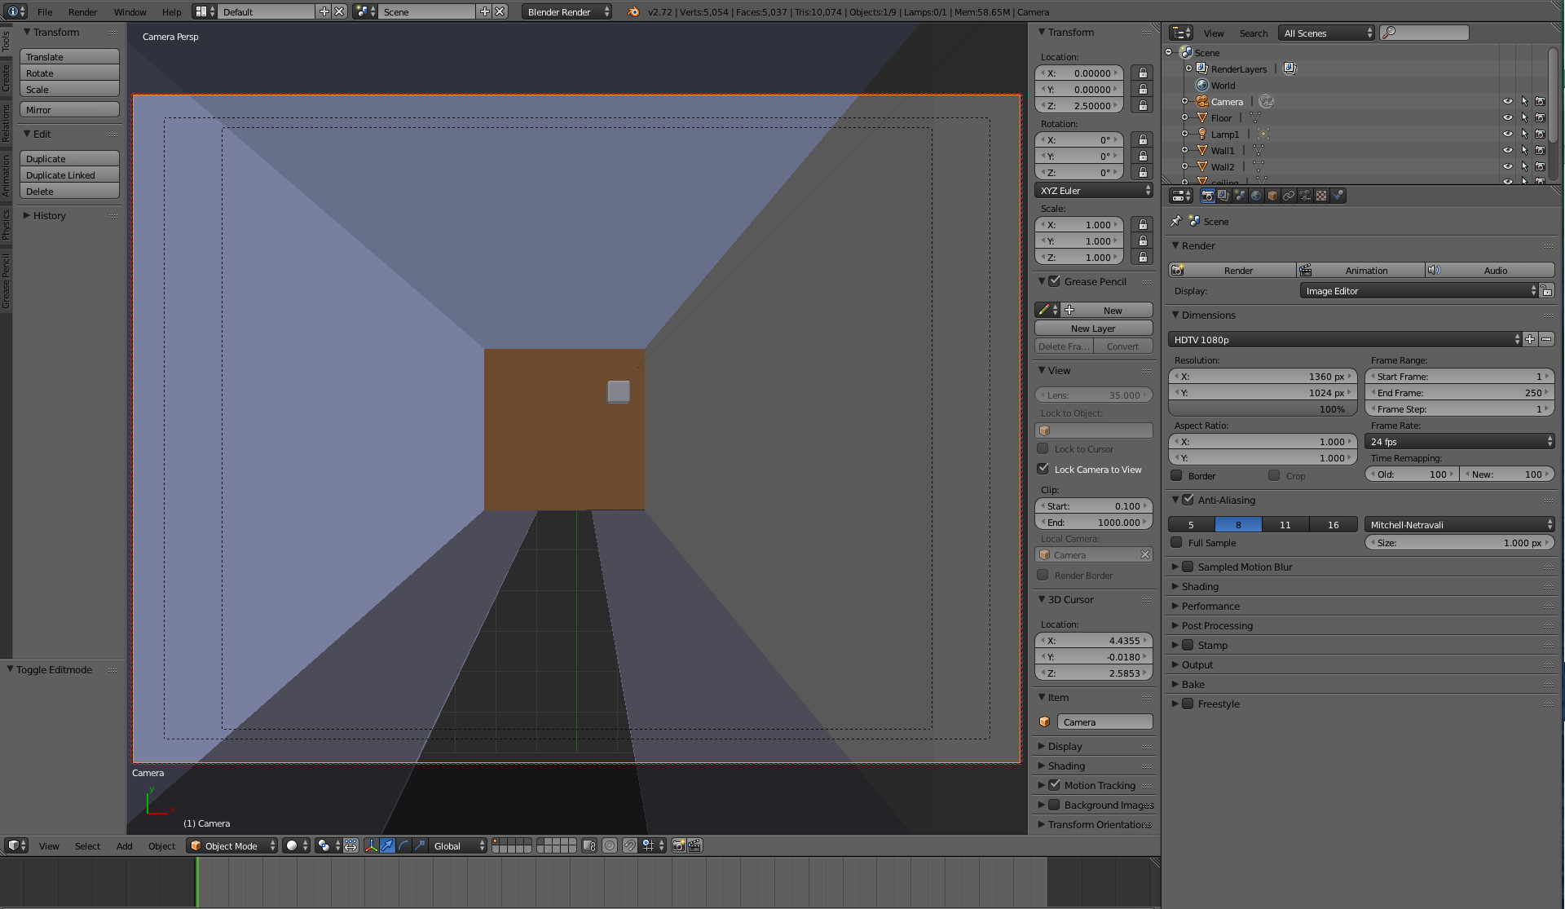Open Help menu
The image size is (1565, 909).
(x=171, y=11)
